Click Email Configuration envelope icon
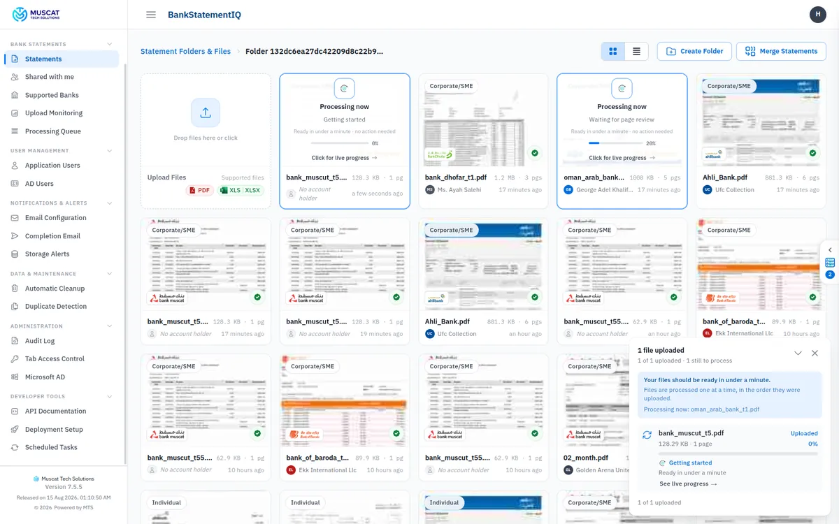Image resolution: width=839 pixels, height=524 pixels. pyautogui.click(x=15, y=217)
